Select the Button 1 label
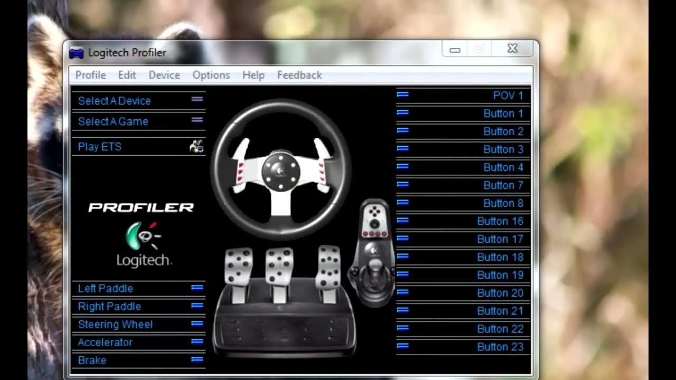This screenshot has height=380, width=676. pyautogui.click(x=503, y=113)
